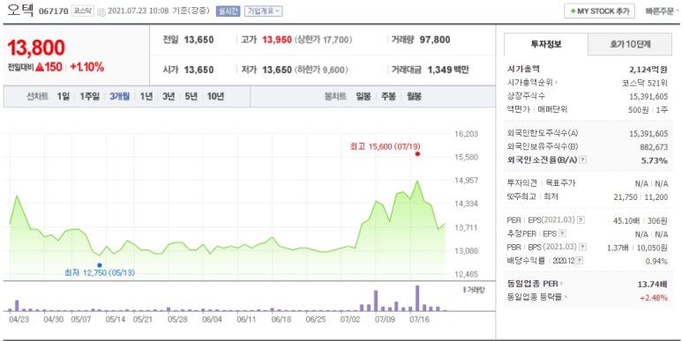The width and height of the screenshot is (682, 341).
Task: Click the help icon beside 외국인소진율(B/A)
Action: tap(583, 160)
